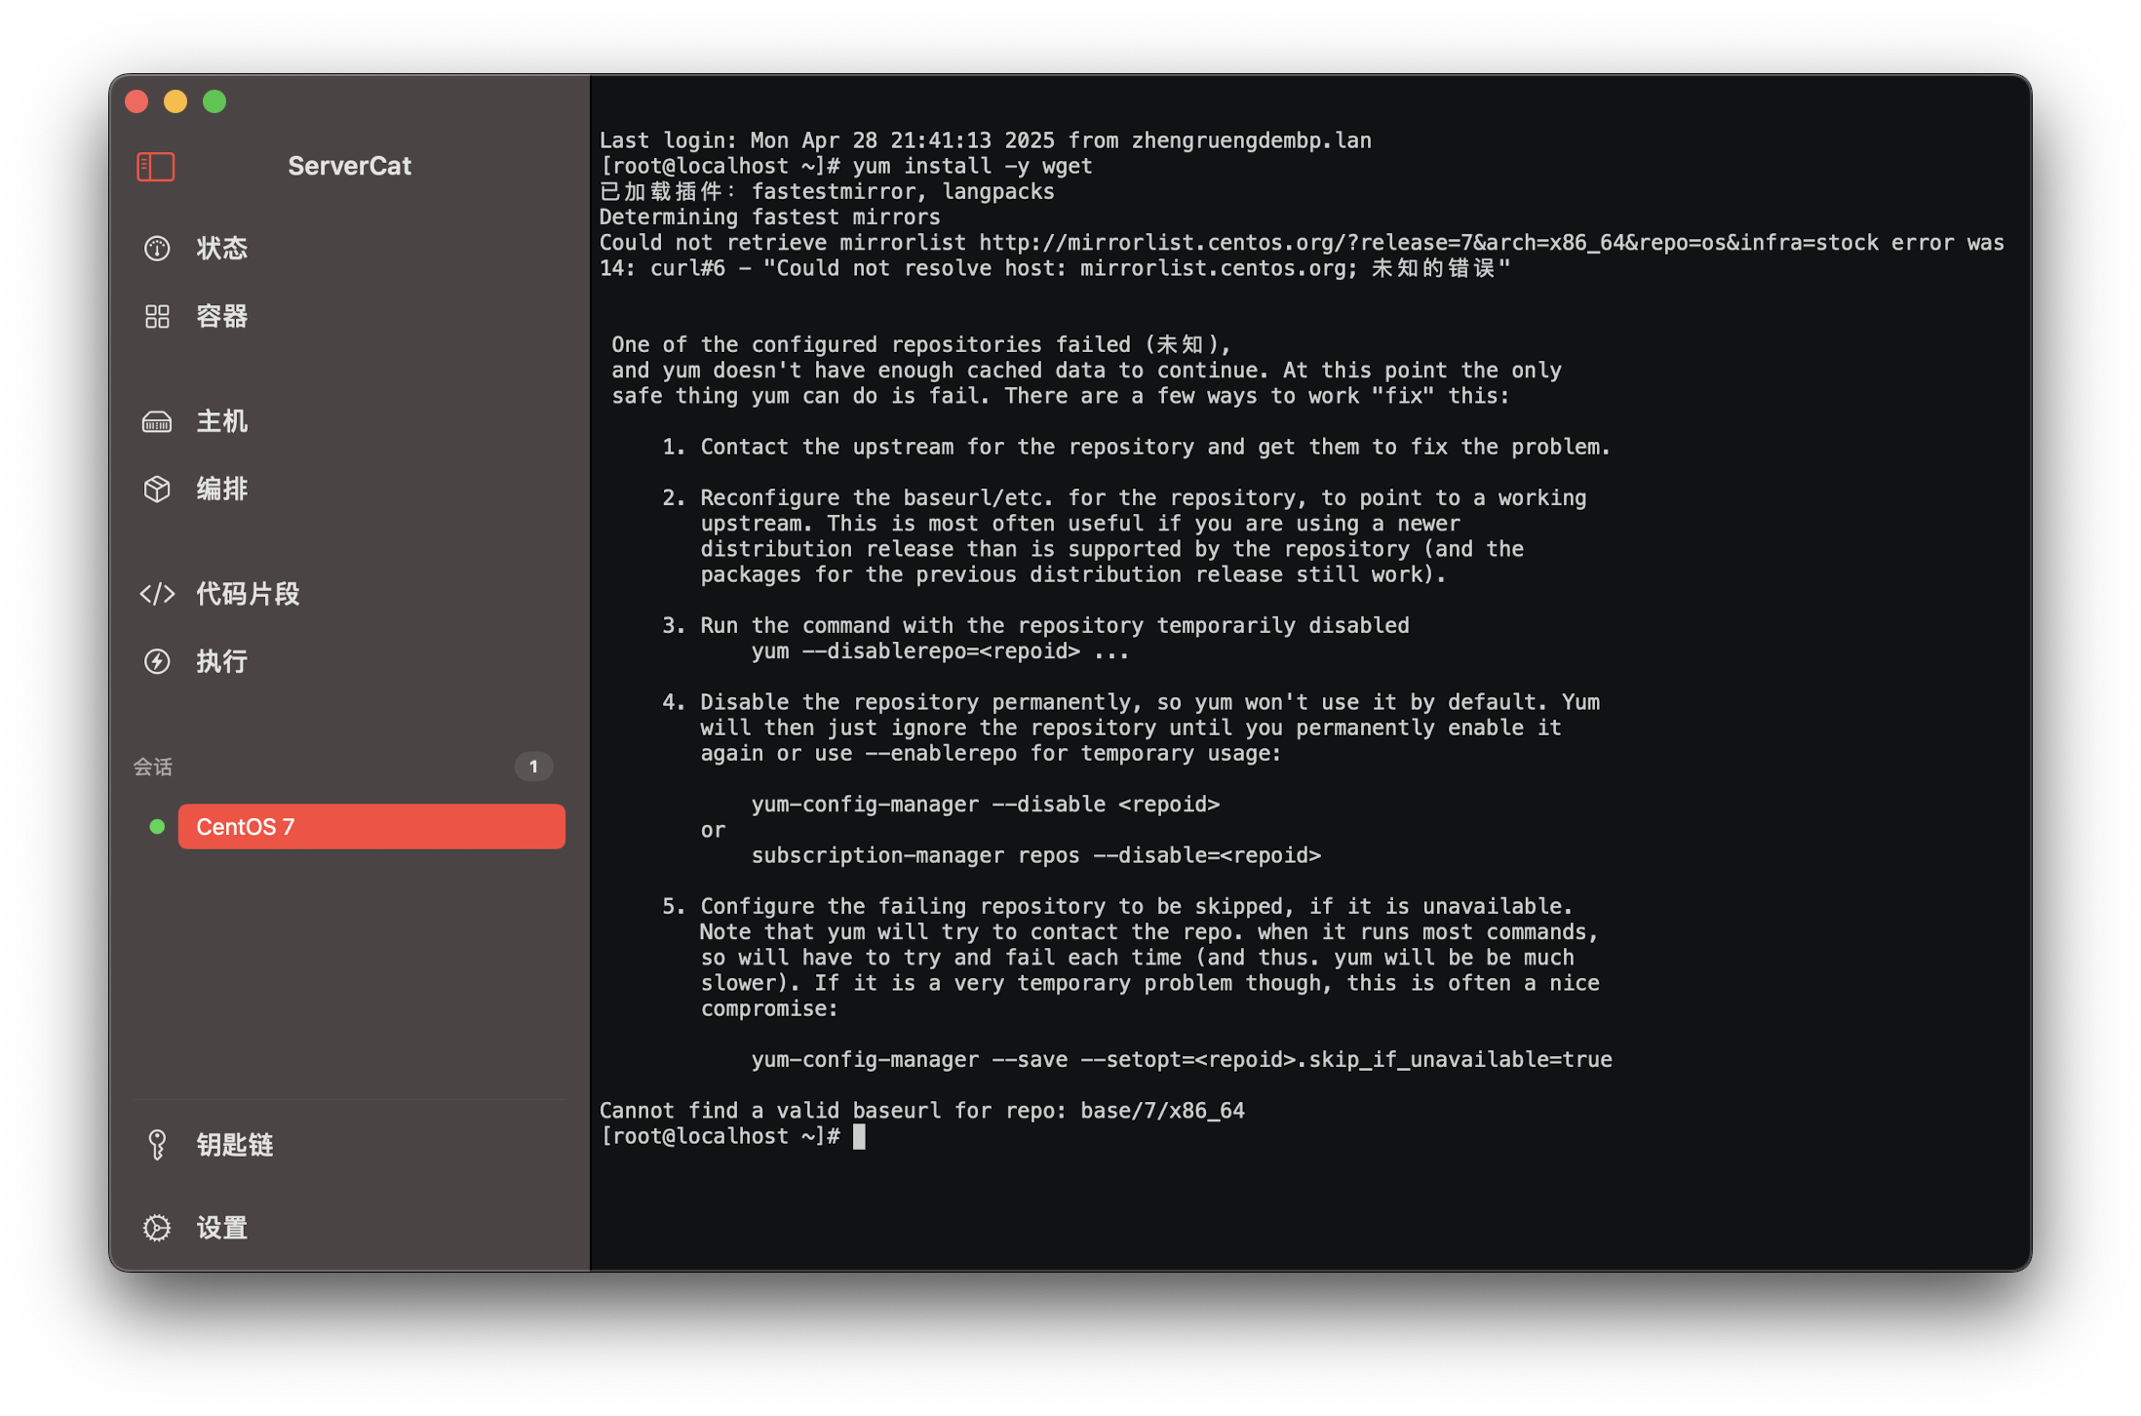
Task: Click the hosts drive icon
Action: click(157, 422)
